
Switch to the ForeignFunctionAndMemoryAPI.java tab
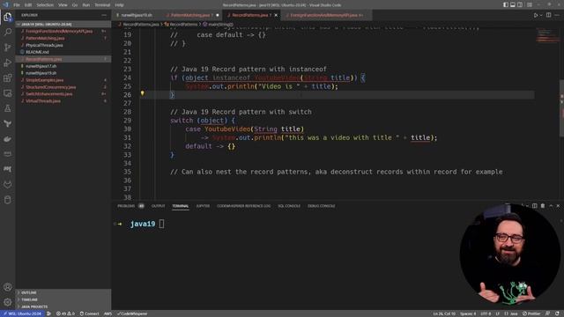coord(325,15)
